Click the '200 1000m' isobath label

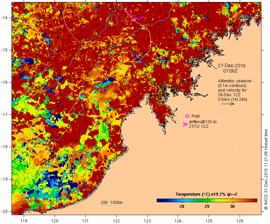coord(112,203)
